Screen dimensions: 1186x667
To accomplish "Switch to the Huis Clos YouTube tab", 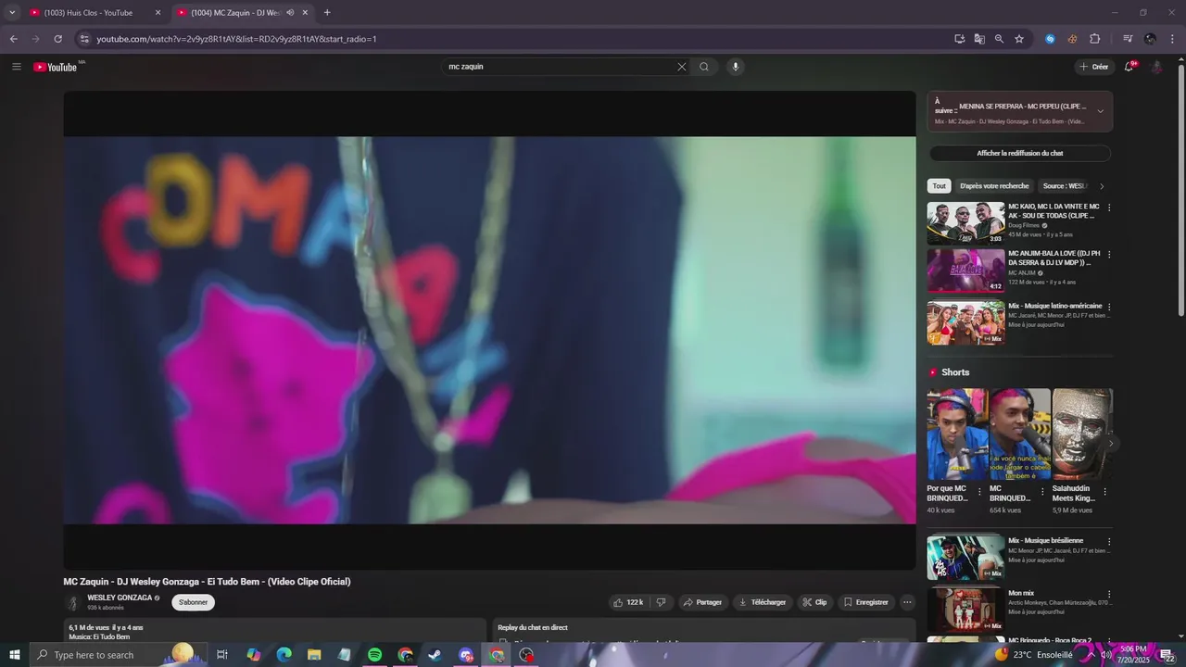I will pyautogui.click(x=89, y=13).
